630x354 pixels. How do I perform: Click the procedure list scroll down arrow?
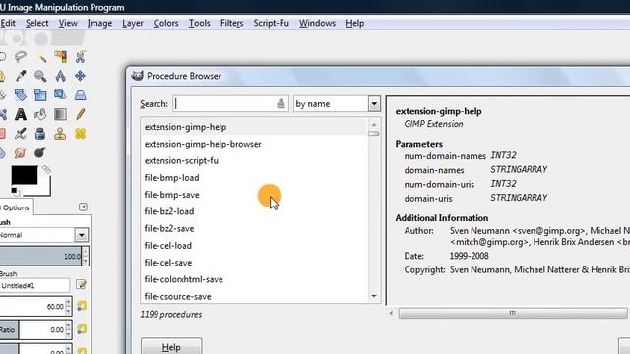tap(374, 296)
